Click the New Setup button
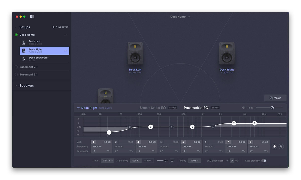This screenshot has width=301, height=180. pyautogui.click(x=60, y=27)
